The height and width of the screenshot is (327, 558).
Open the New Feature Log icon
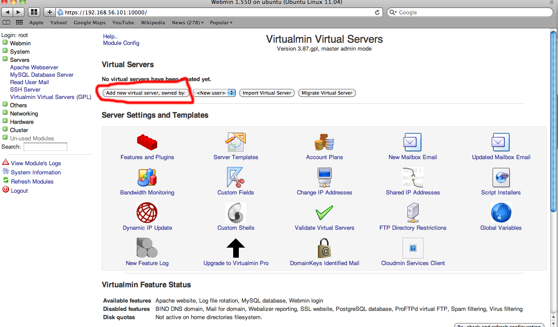(x=147, y=248)
